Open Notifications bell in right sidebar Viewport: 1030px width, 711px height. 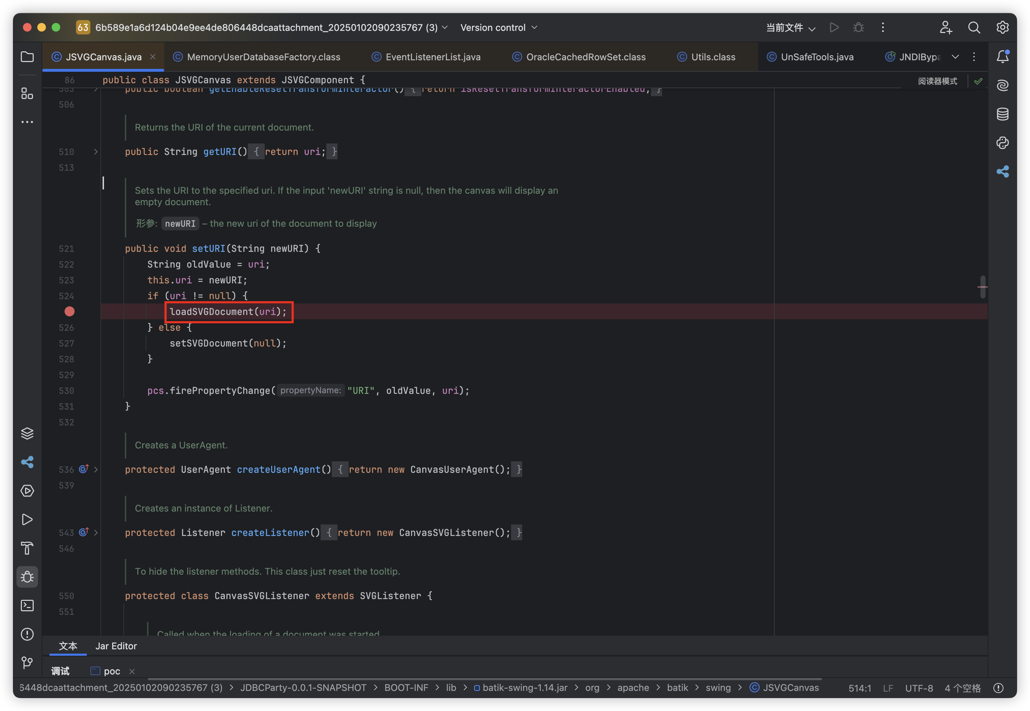(x=1002, y=57)
